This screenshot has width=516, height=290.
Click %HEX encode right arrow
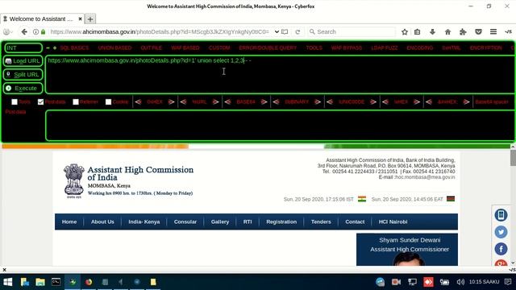(x=417, y=102)
